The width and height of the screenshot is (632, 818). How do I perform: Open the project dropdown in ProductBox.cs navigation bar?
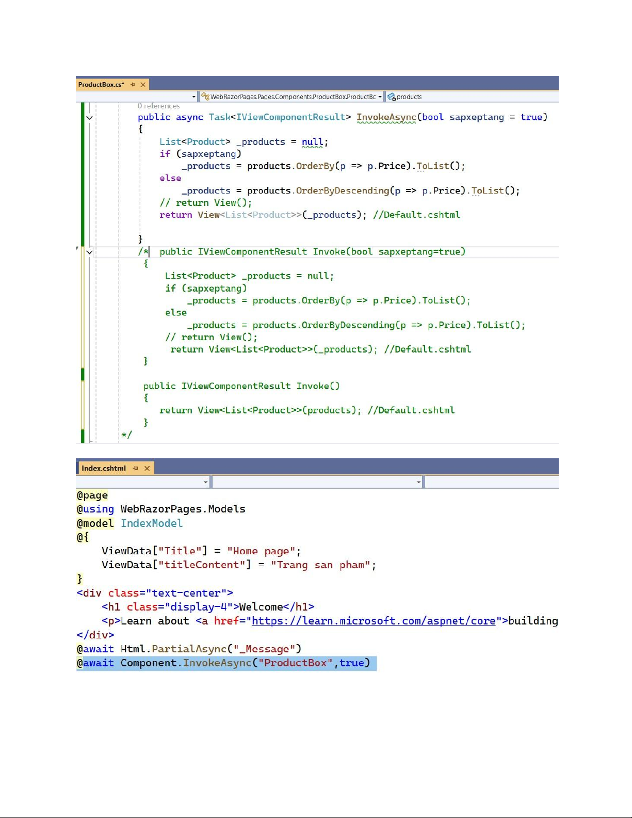pyautogui.click(x=193, y=97)
